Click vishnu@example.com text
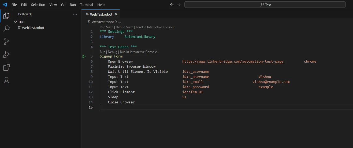353x148 pixels. tap(271, 82)
